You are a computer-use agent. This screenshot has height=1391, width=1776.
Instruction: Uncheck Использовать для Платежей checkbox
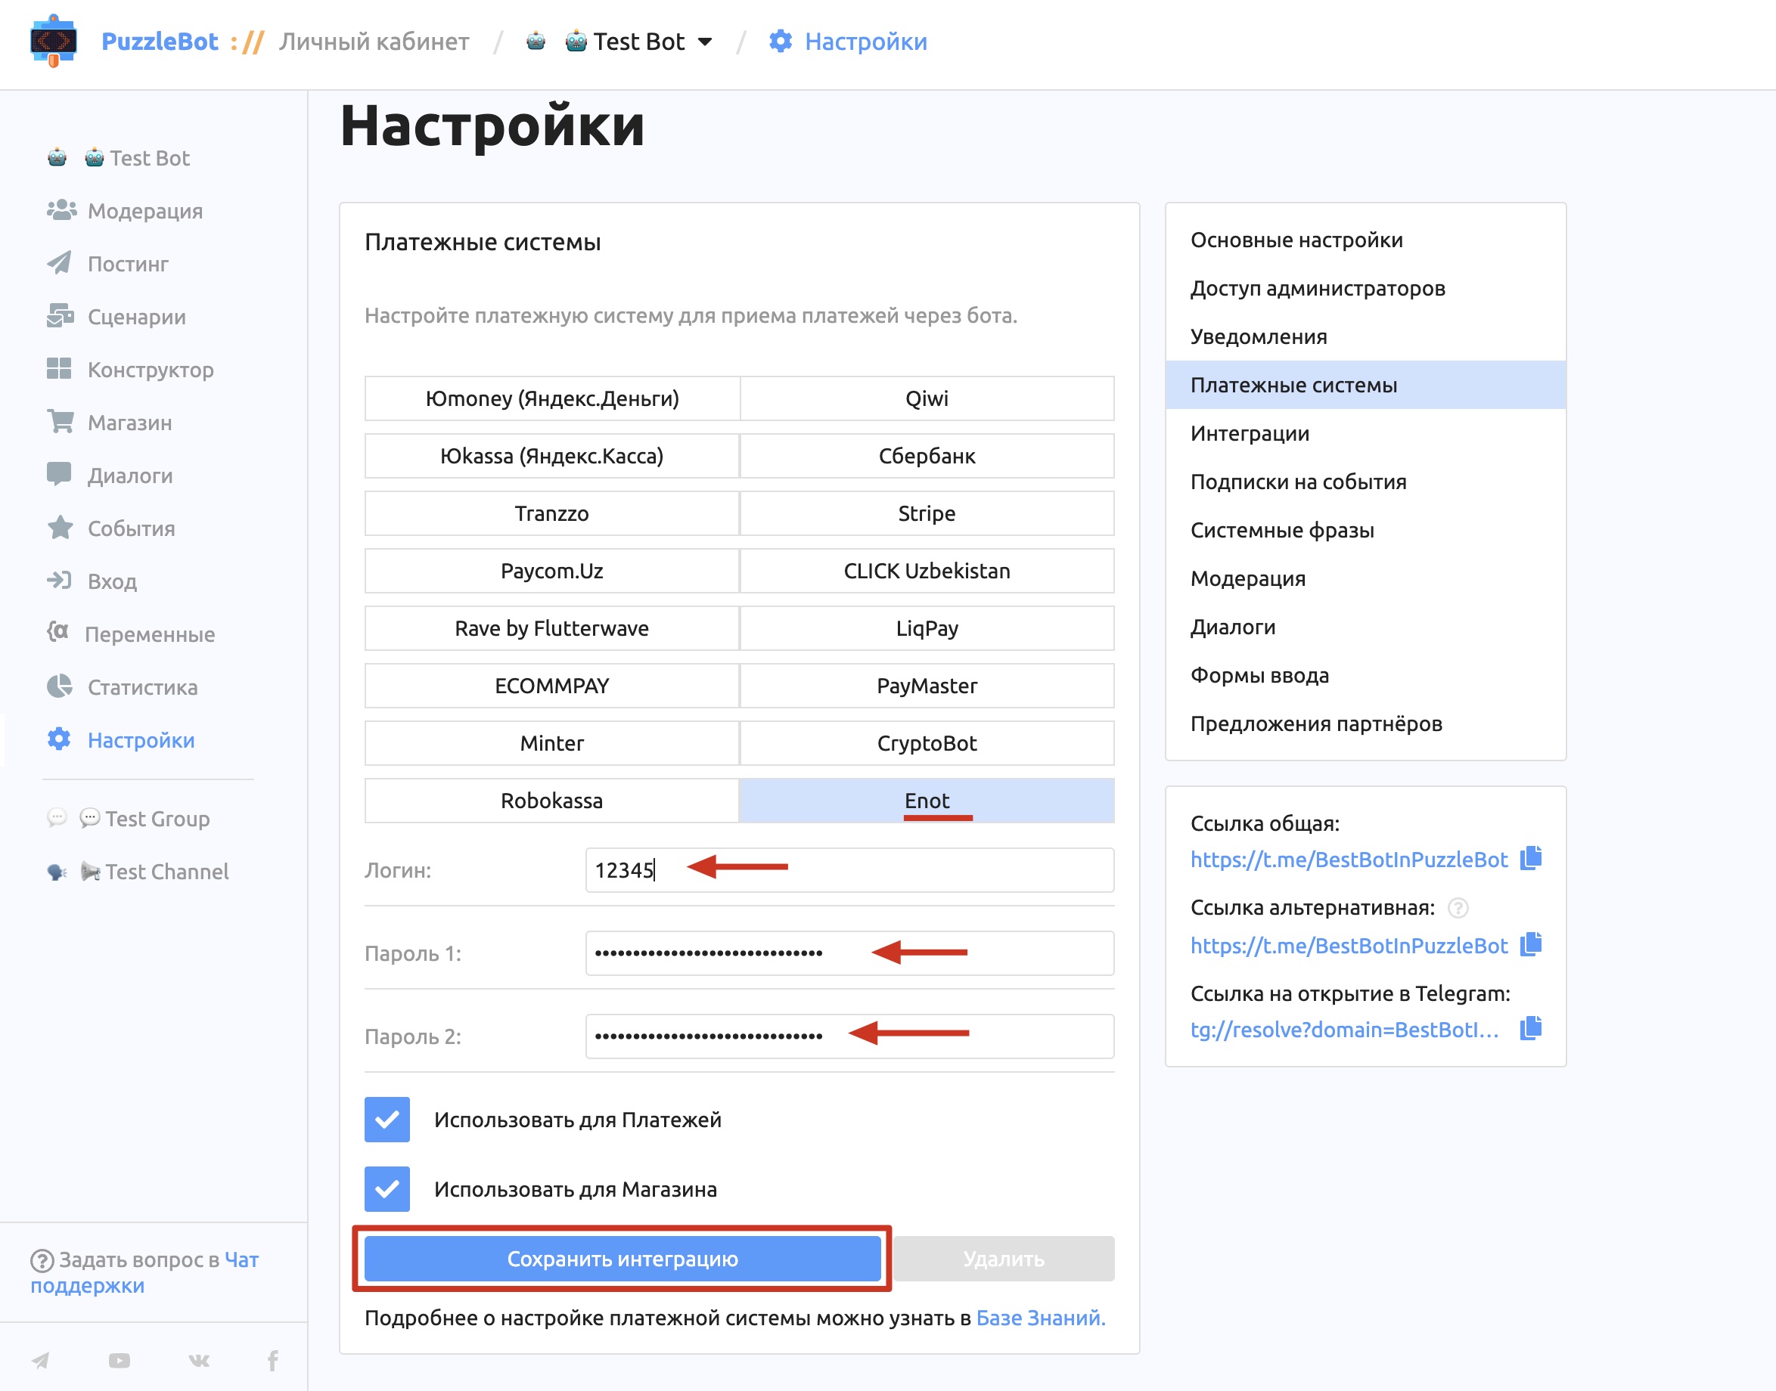387,1120
